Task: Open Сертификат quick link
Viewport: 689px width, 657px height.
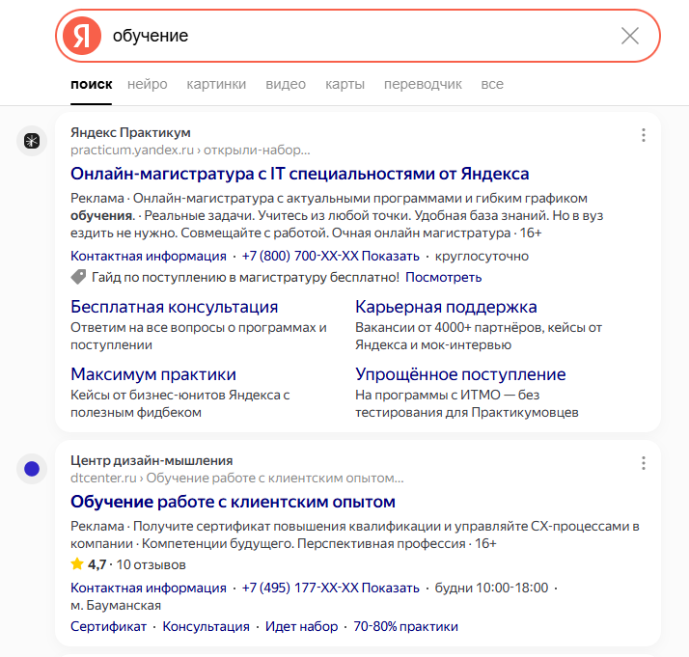Action: (x=108, y=627)
